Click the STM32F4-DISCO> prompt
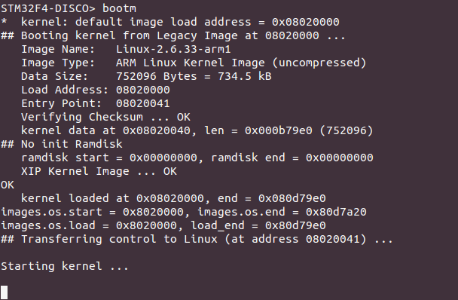 (x=48, y=8)
